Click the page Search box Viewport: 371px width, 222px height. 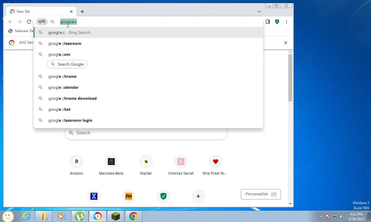pyautogui.click(x=146, y=133)
